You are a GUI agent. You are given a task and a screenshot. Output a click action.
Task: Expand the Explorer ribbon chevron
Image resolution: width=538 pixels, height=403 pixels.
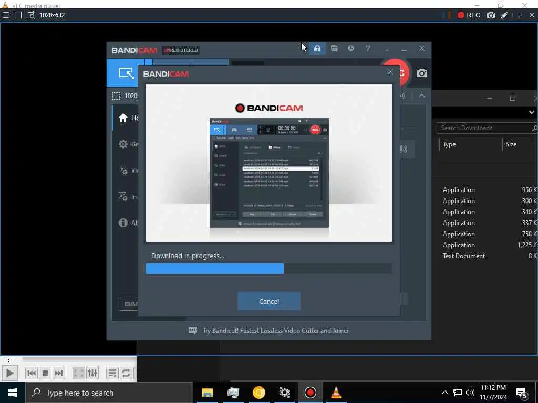[531, 112]
